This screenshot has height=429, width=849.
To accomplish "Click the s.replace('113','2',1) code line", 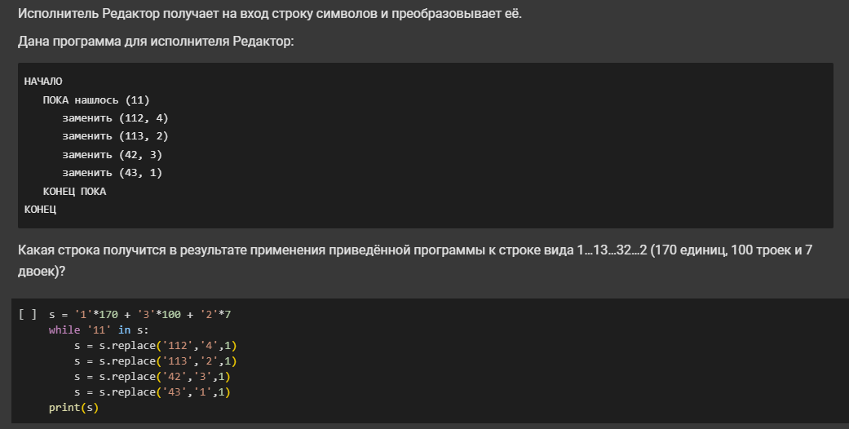I will pos(156,360).
